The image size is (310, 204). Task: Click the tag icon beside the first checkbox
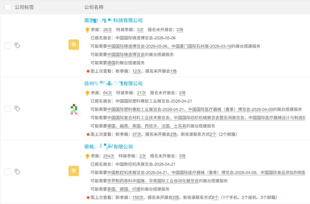[17, 45]
